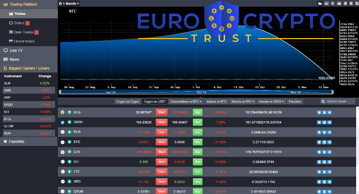Click Short button for ETC
This screenshot has width=359, height=194.
(x=162, y=142)
